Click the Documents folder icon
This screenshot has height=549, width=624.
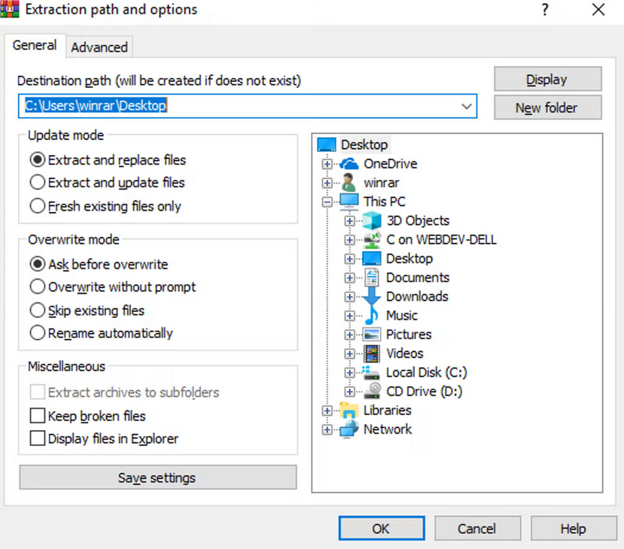[372, 278]
